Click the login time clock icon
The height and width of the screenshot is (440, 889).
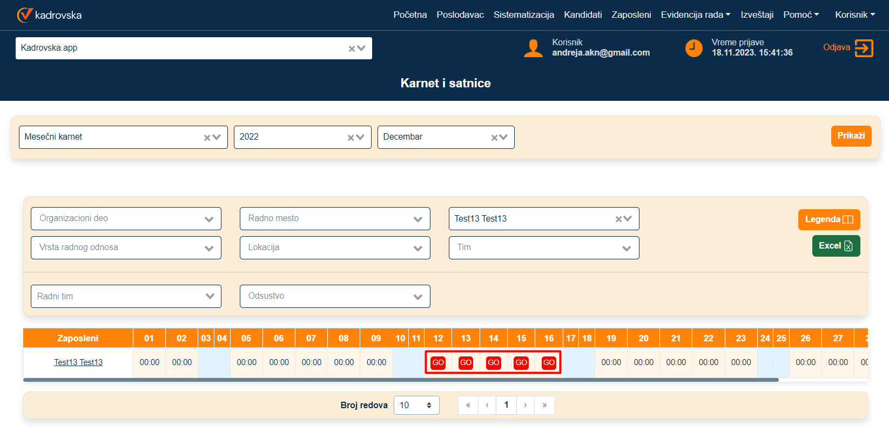(x=693, y=48)
